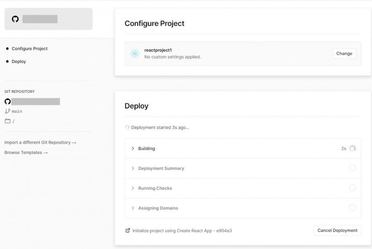Image resolution: width=372 pixels, height=249 pixels.
Task: Open the Browse Templates link
Action: (26, 153)
